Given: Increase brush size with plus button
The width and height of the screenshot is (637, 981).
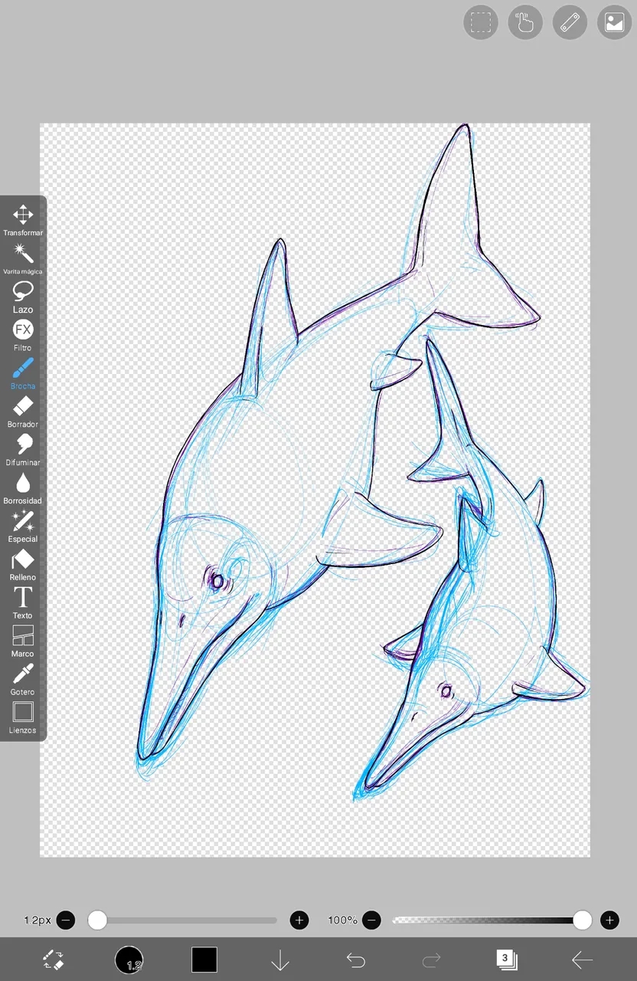Looking at the screenshot, I should (299, 920).
